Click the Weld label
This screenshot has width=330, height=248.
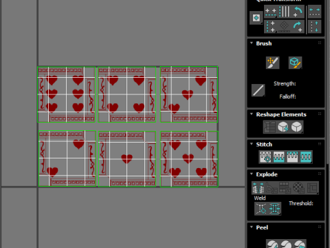click(x=260, y=198)
